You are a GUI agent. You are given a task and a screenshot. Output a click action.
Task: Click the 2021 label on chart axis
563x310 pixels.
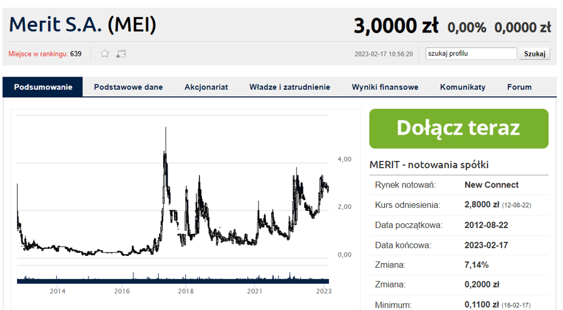255,291
